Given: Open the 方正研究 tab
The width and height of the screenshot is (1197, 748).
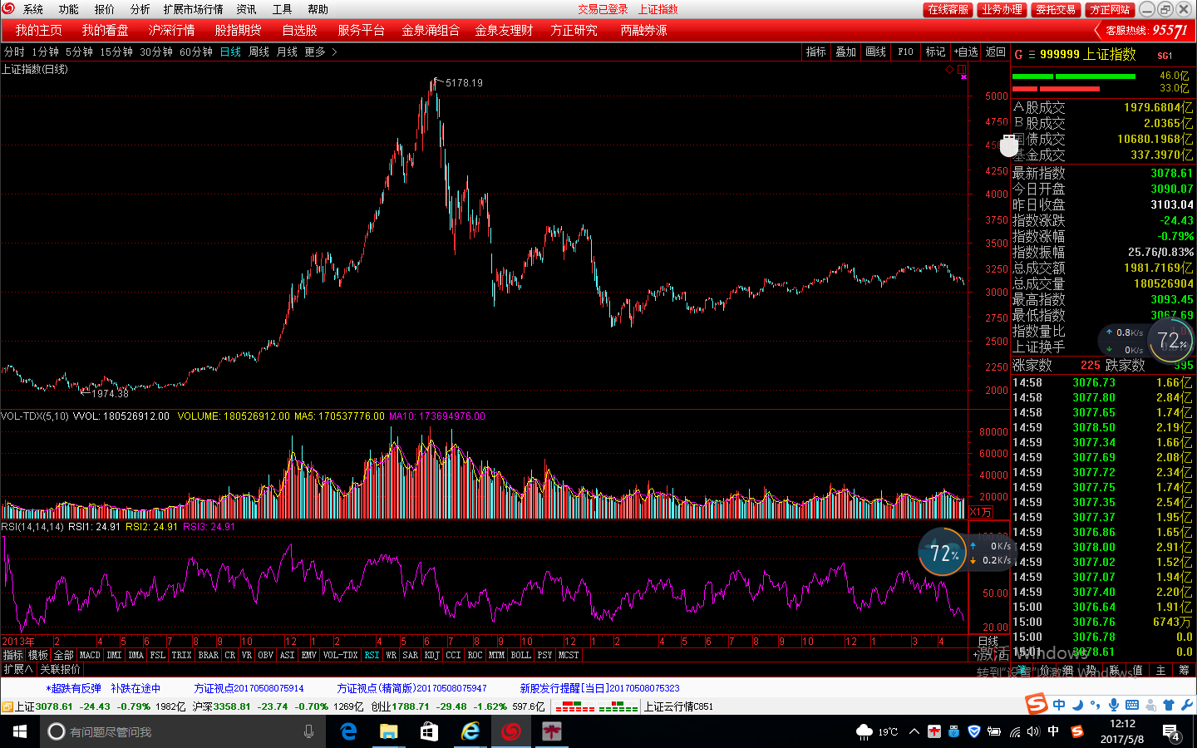Looking at the screenshot, I should point(574,30).
